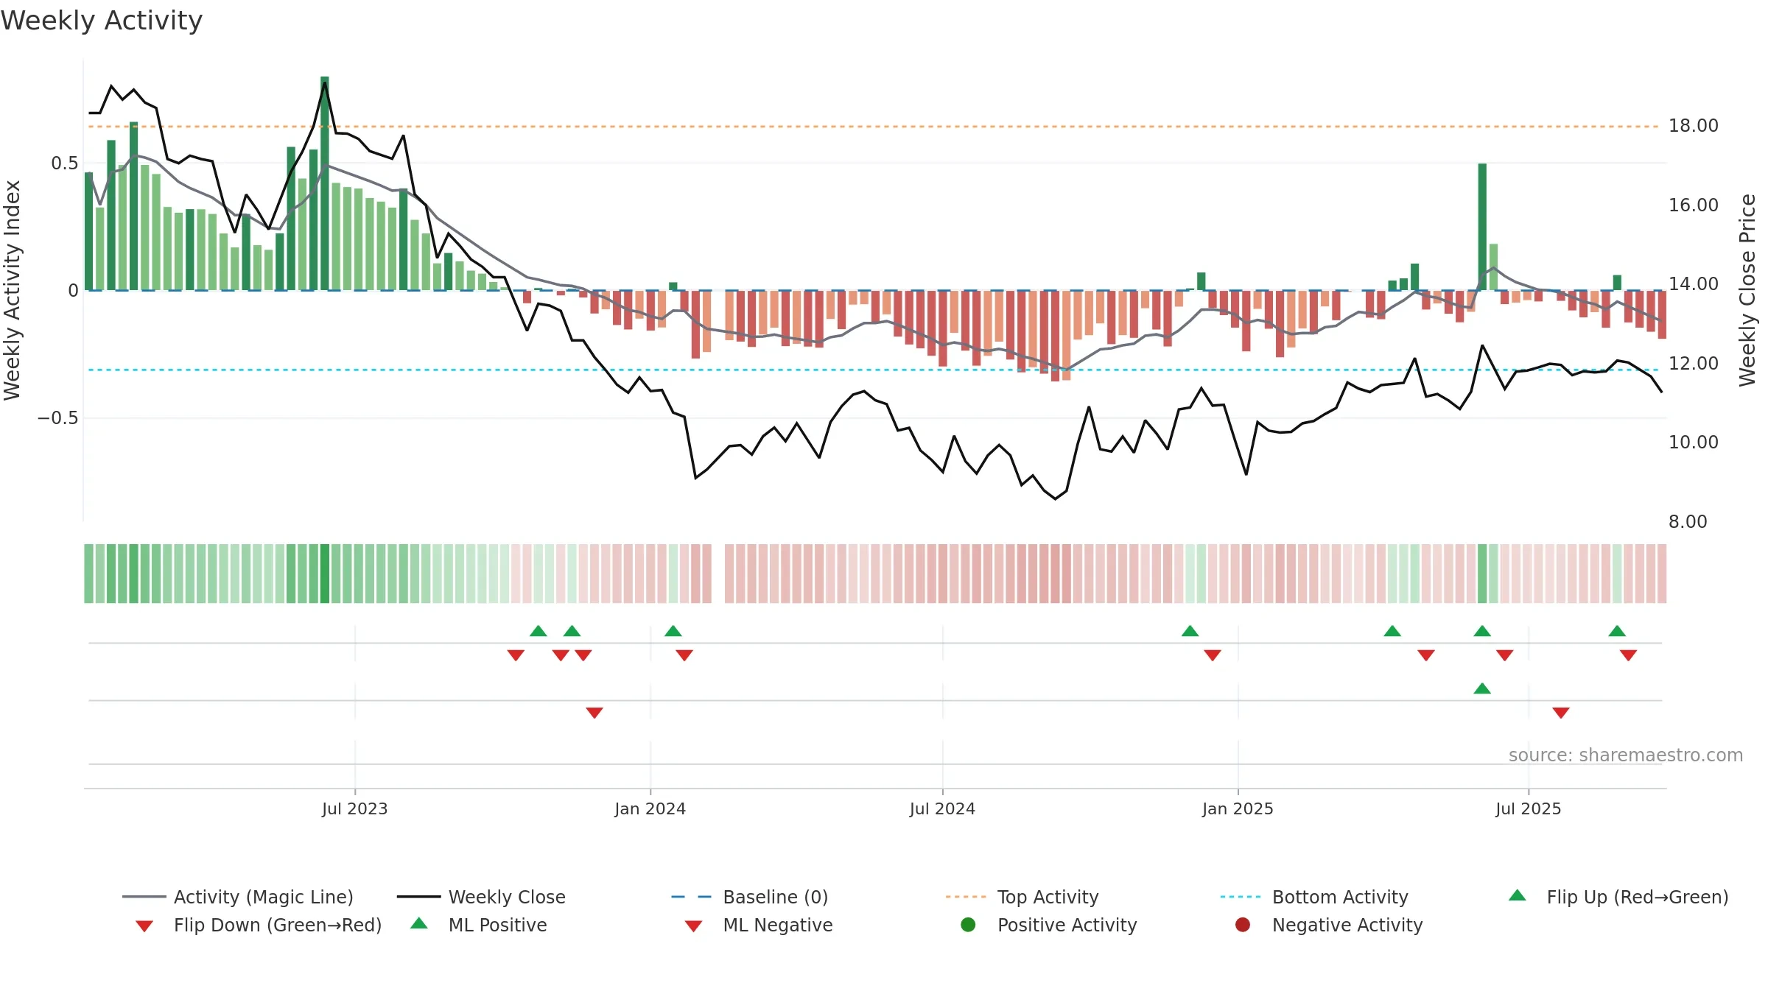This screenshot has width=1768, height=994.
Task: Click the Flip Up marker just after Jan 2024
Action: (673, 631)
